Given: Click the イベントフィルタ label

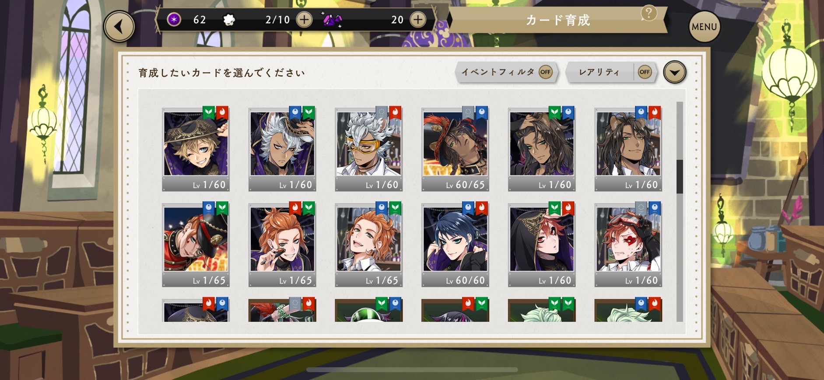Looking at the screenshot, I should [x=498, y=72].
